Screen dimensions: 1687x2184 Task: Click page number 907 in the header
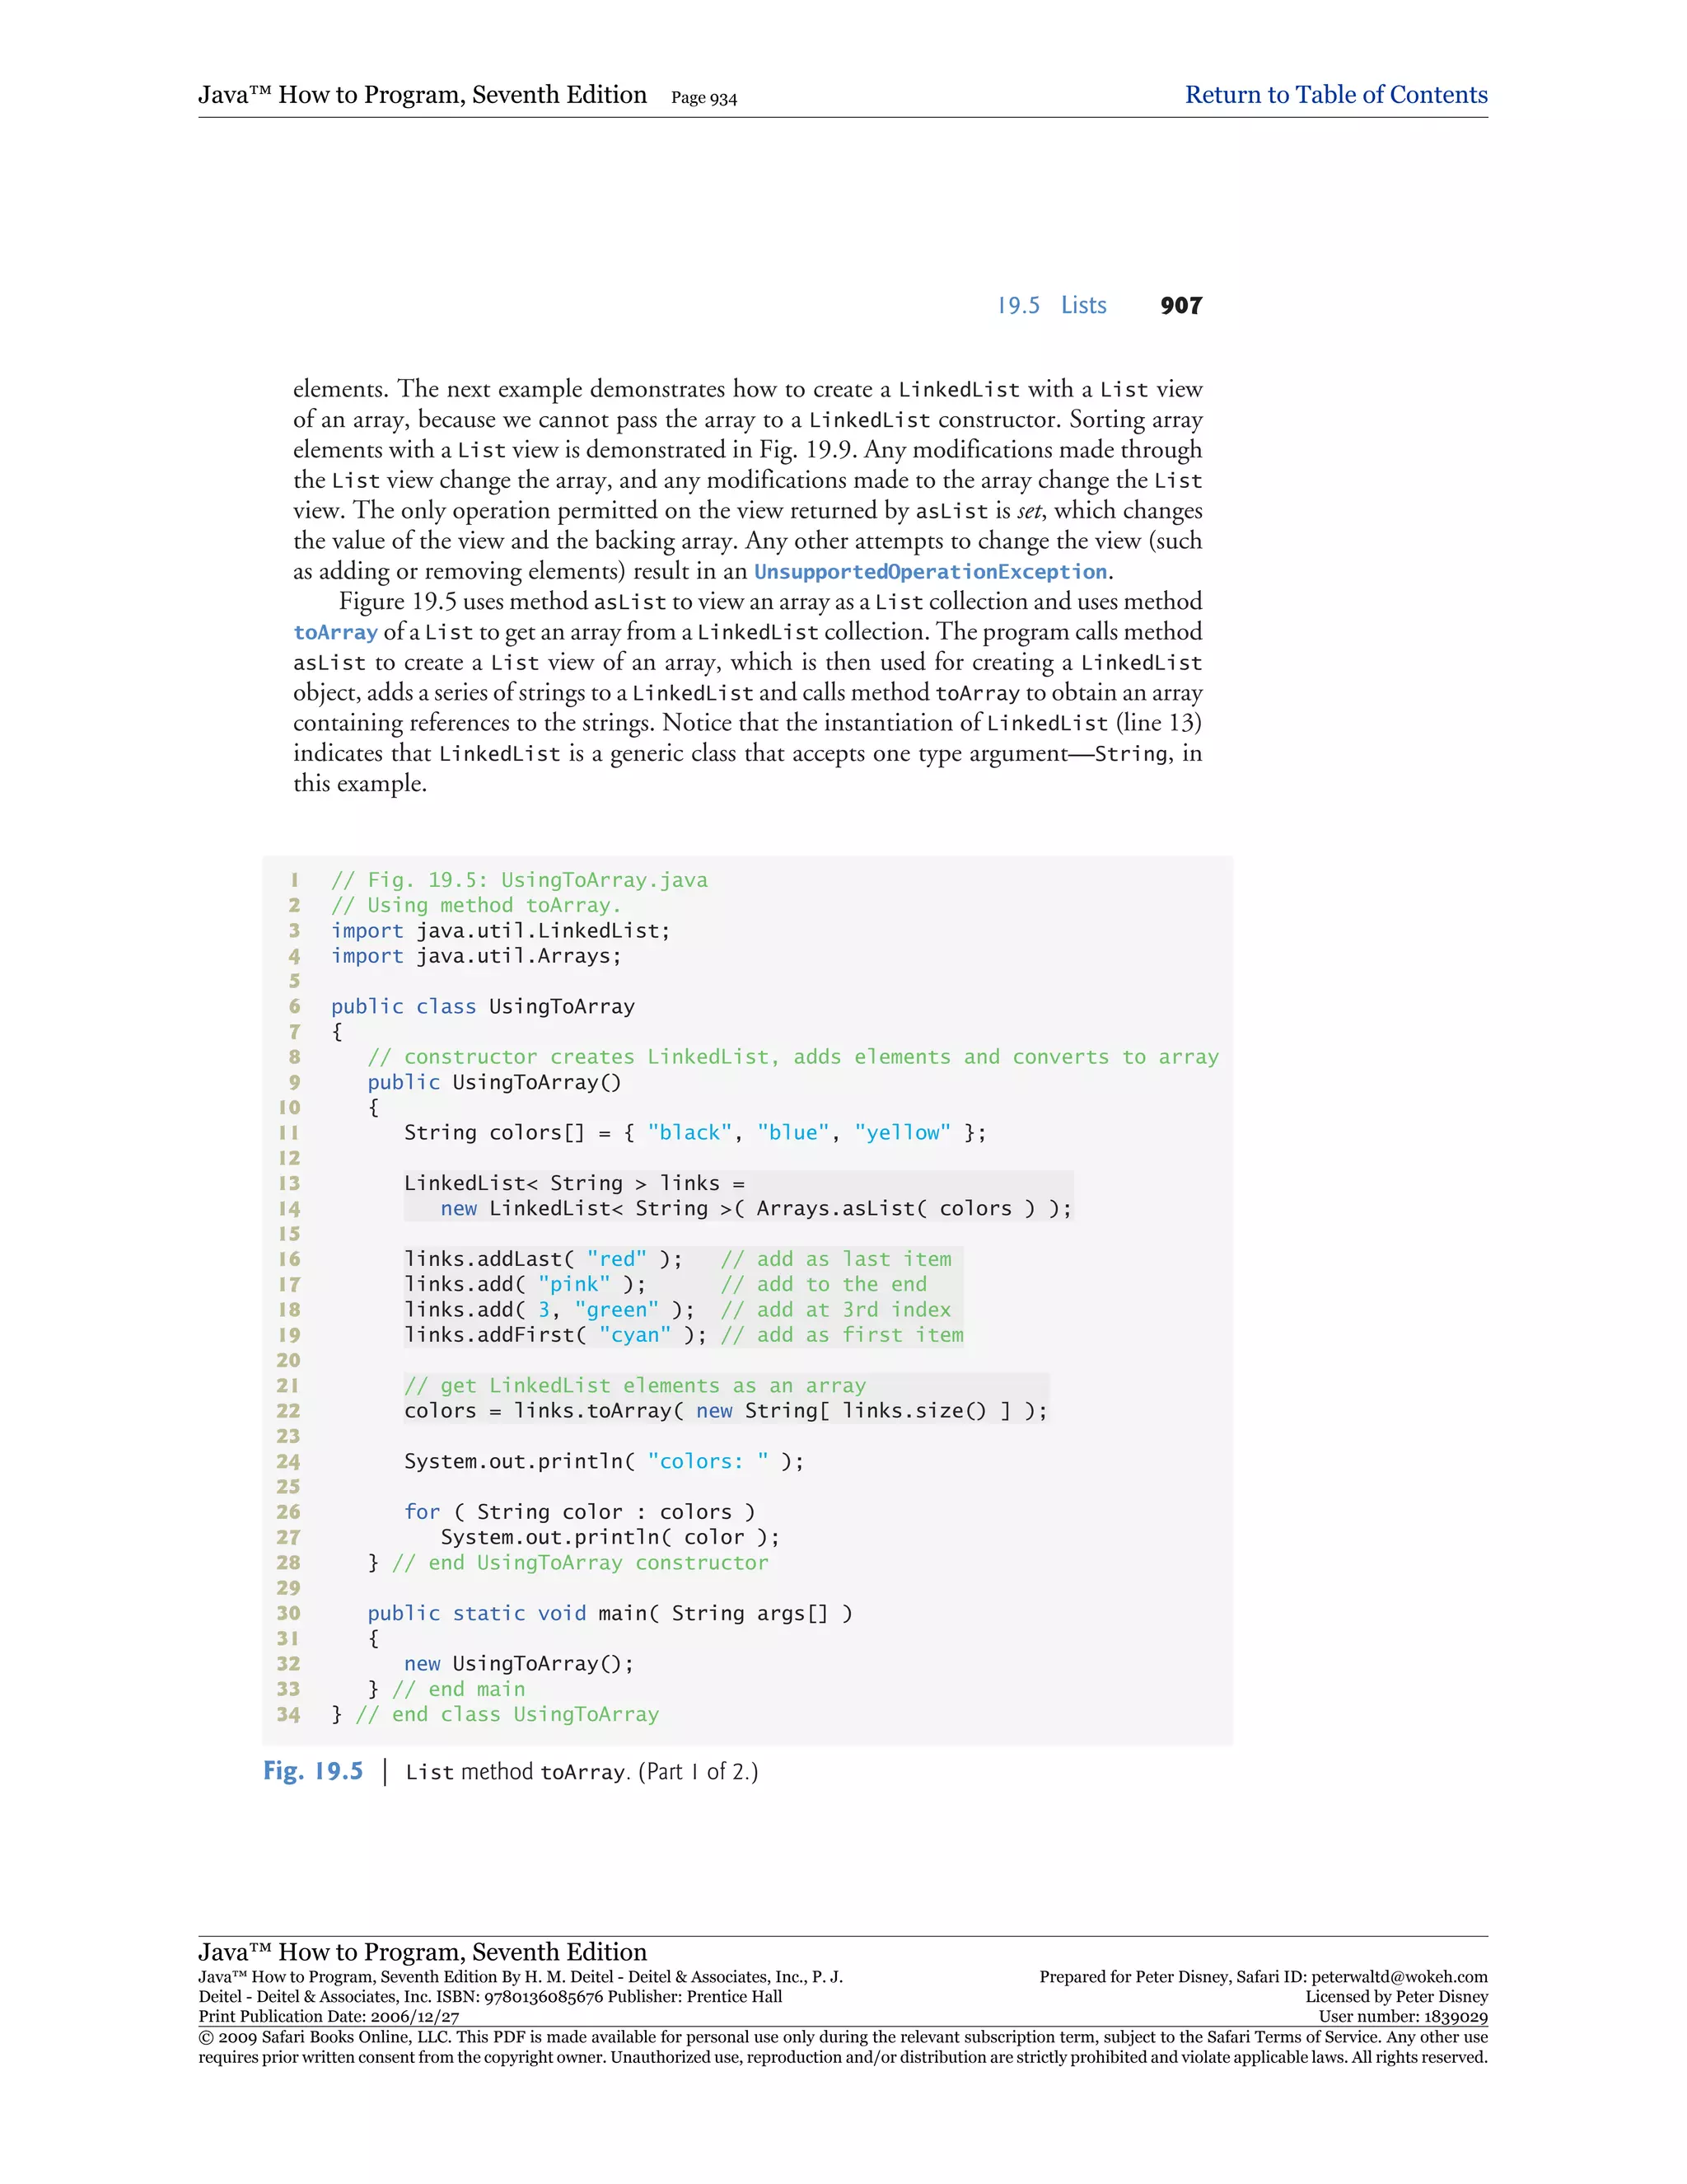(x=1180, y=306)
